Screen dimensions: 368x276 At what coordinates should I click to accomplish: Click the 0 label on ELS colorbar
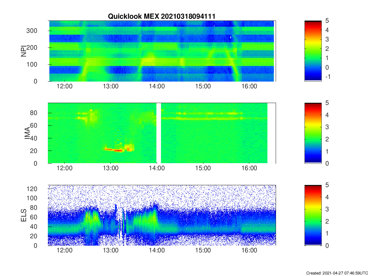327,246
